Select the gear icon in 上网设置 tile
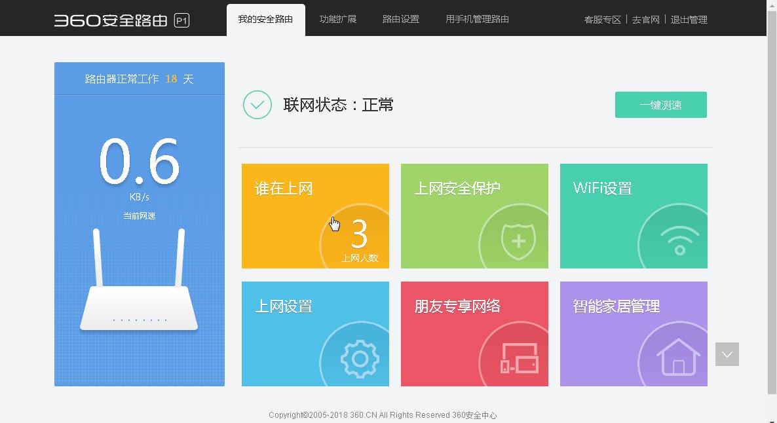The image size is (777, 423). click(356, 359)
